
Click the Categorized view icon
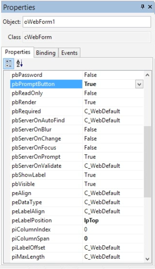(9, 64)
